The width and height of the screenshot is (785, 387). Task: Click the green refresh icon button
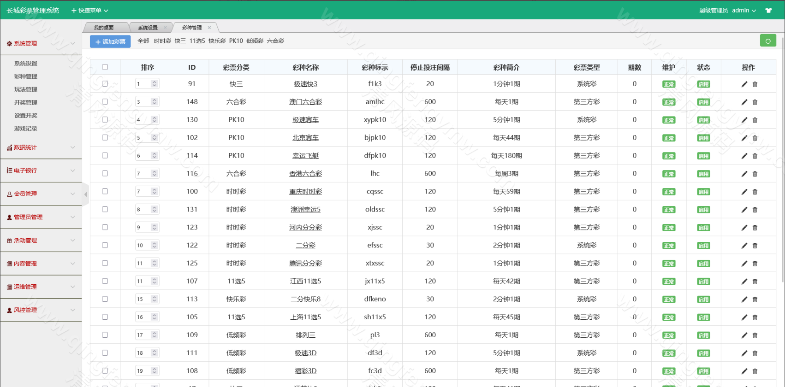tap(767, 41)
